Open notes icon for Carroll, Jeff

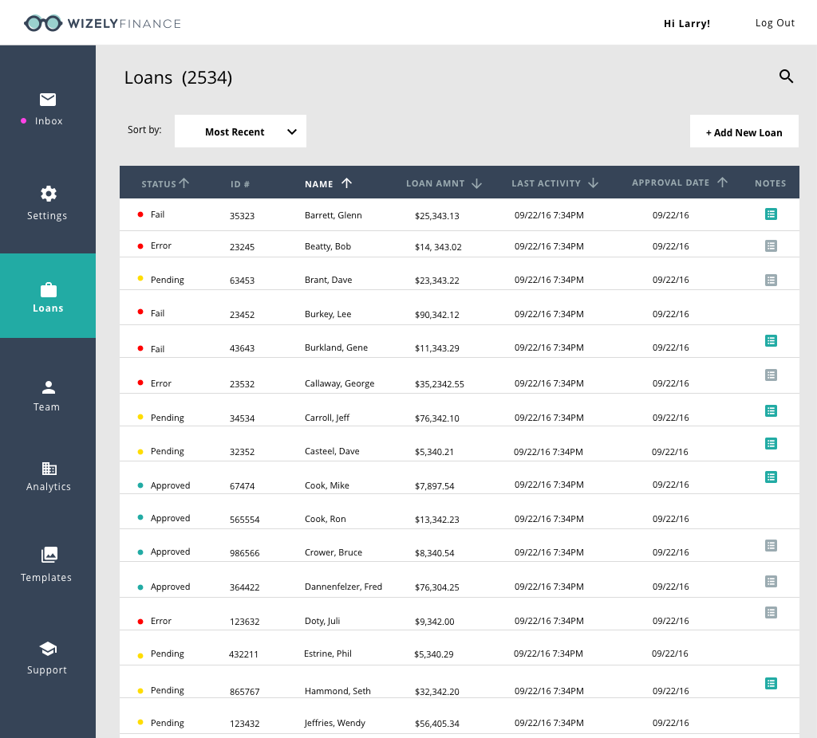tap(772, 410)
